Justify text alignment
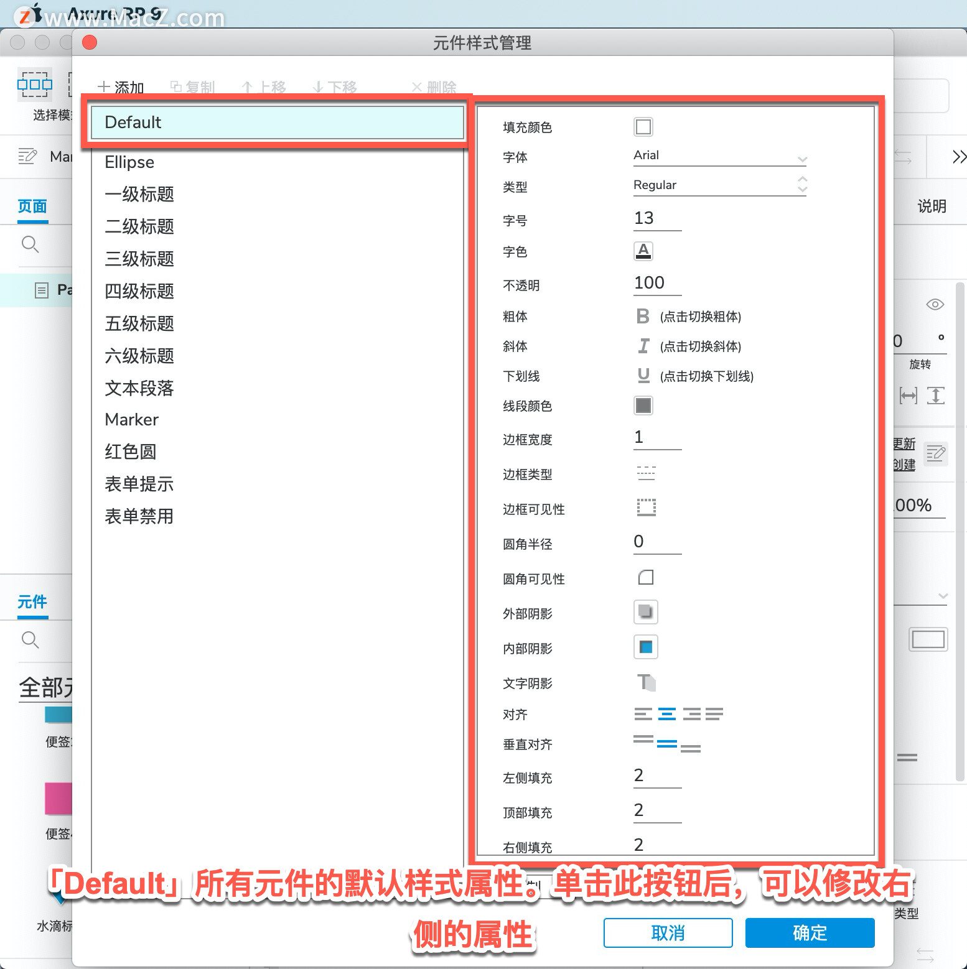The image size is (967, 969). [714, 714]
